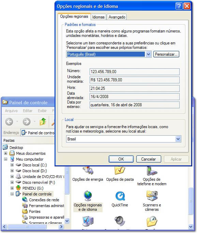Select 'Desktop' label in folder tree

point(16,148)
